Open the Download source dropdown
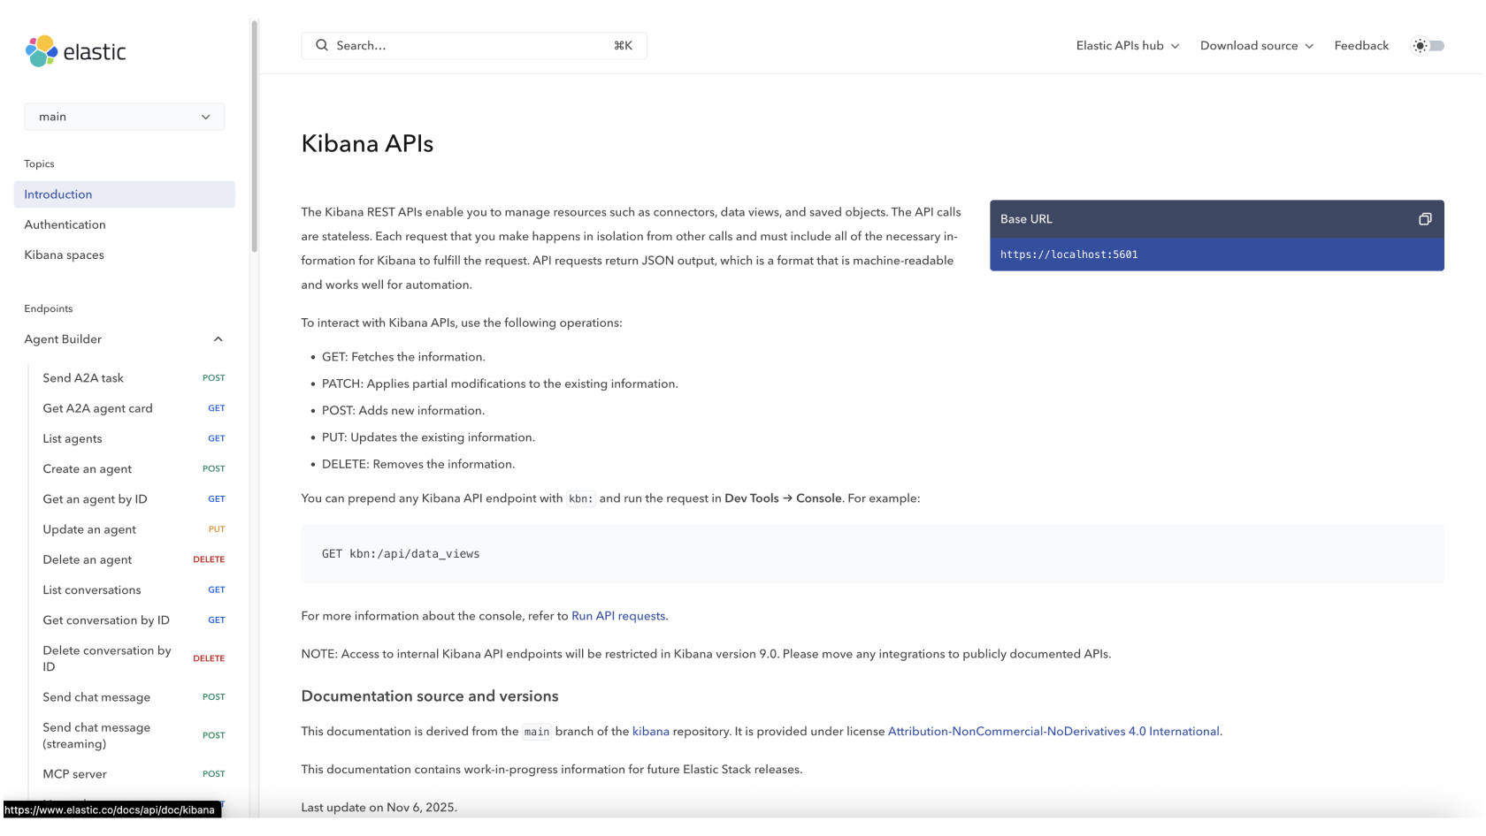1486x836 pixels. point(1256,46)
